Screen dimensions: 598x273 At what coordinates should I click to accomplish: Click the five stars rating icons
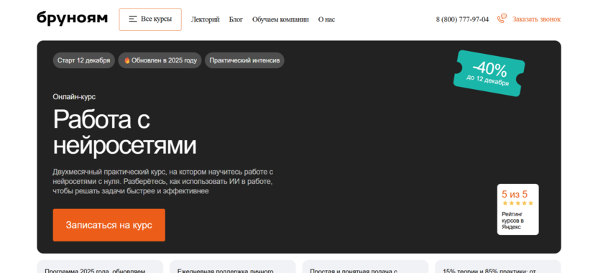coord(517,203)
